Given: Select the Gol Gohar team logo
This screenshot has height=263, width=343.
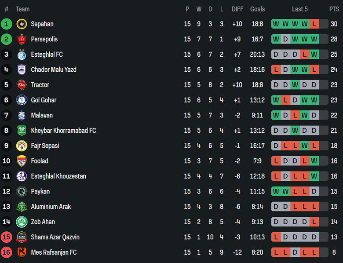Looking at the screenshot, I should (x=22, y=100).
